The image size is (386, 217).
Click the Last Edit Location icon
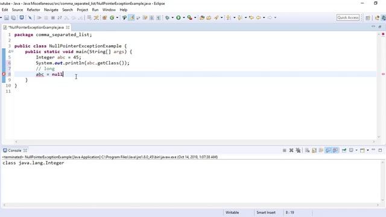click(252, 17)
